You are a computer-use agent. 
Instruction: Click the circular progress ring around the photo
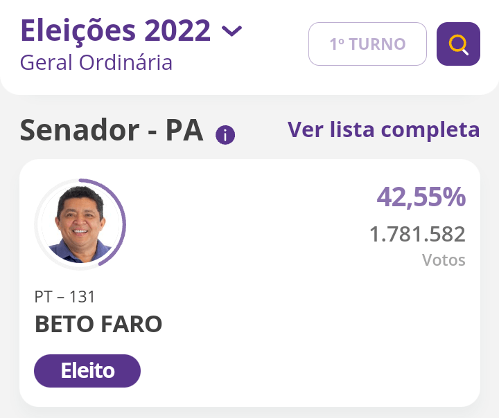click(x=123, y=224)
